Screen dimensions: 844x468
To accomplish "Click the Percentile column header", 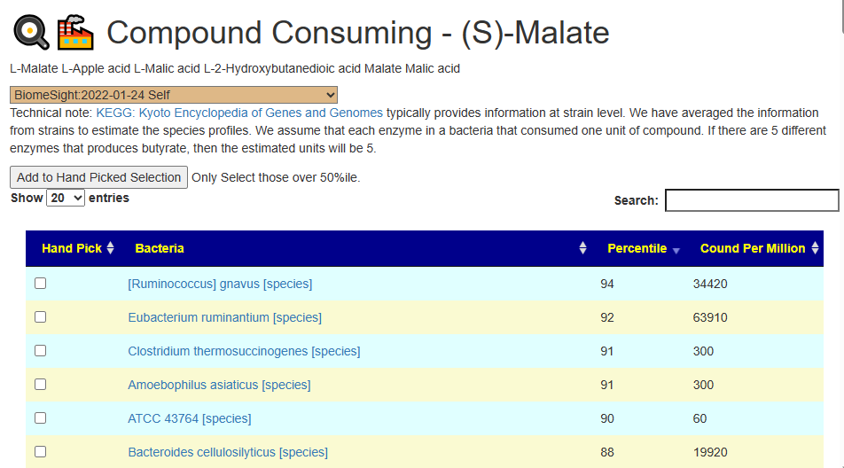I will click(637, 248).
